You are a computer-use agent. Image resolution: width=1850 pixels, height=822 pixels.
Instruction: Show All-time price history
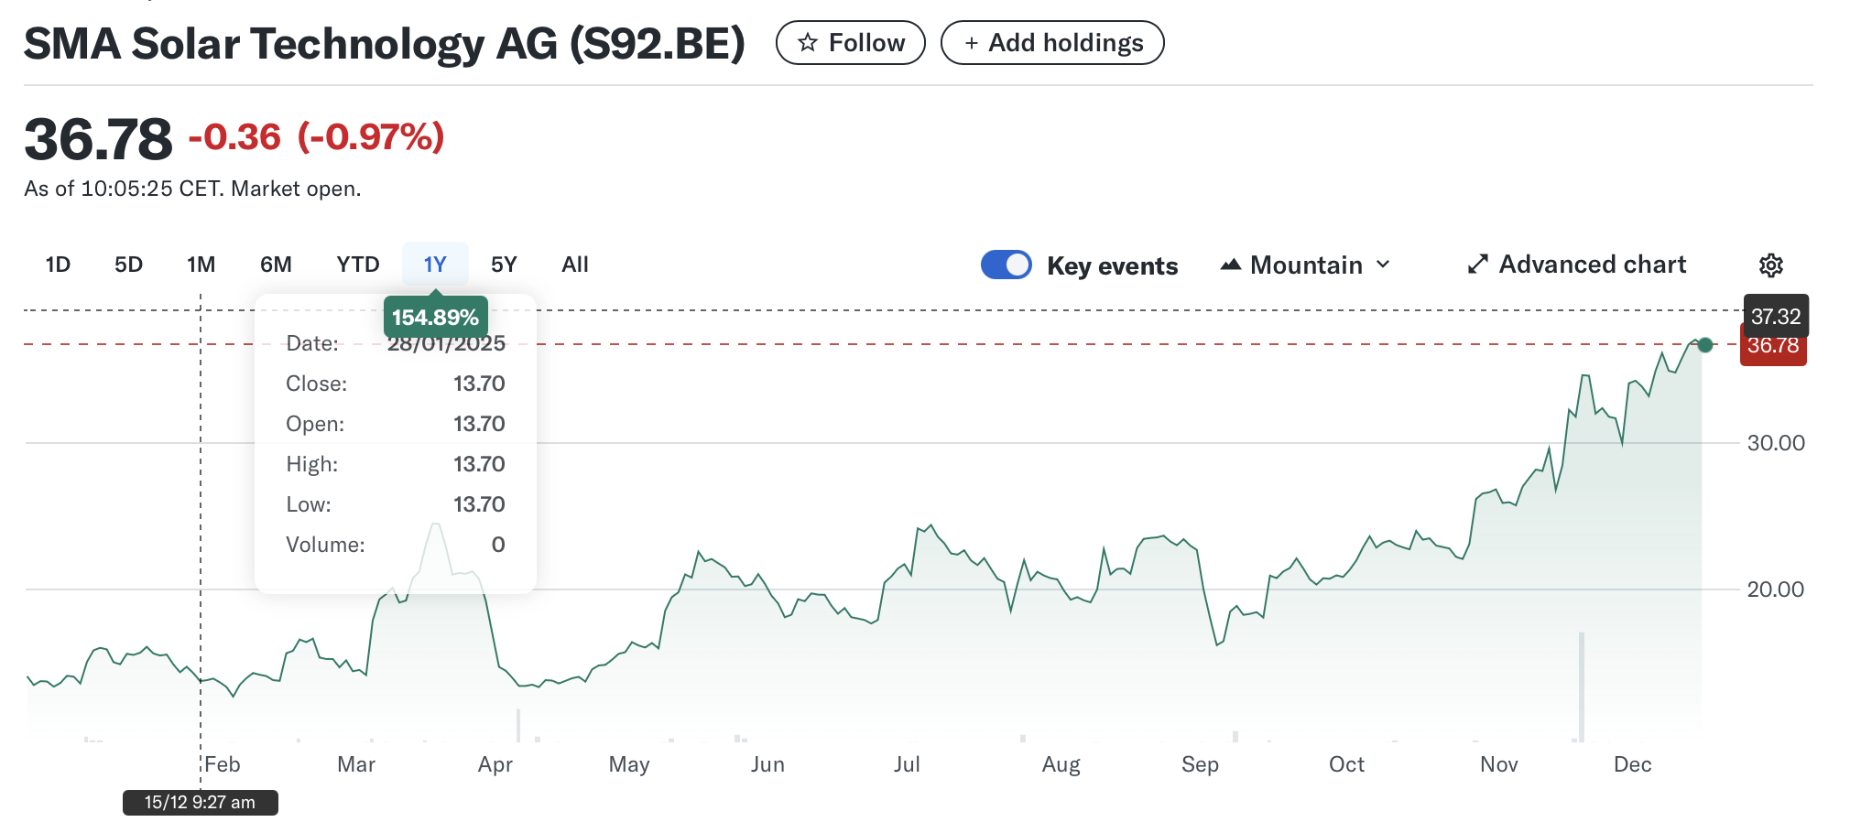click(x=575, y=265)
